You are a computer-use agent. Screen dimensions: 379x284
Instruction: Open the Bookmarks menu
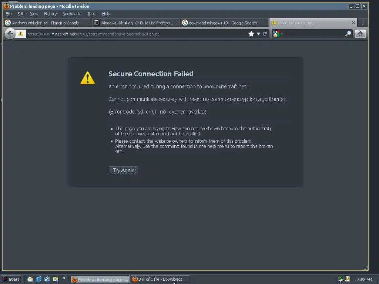click(72, 14)
